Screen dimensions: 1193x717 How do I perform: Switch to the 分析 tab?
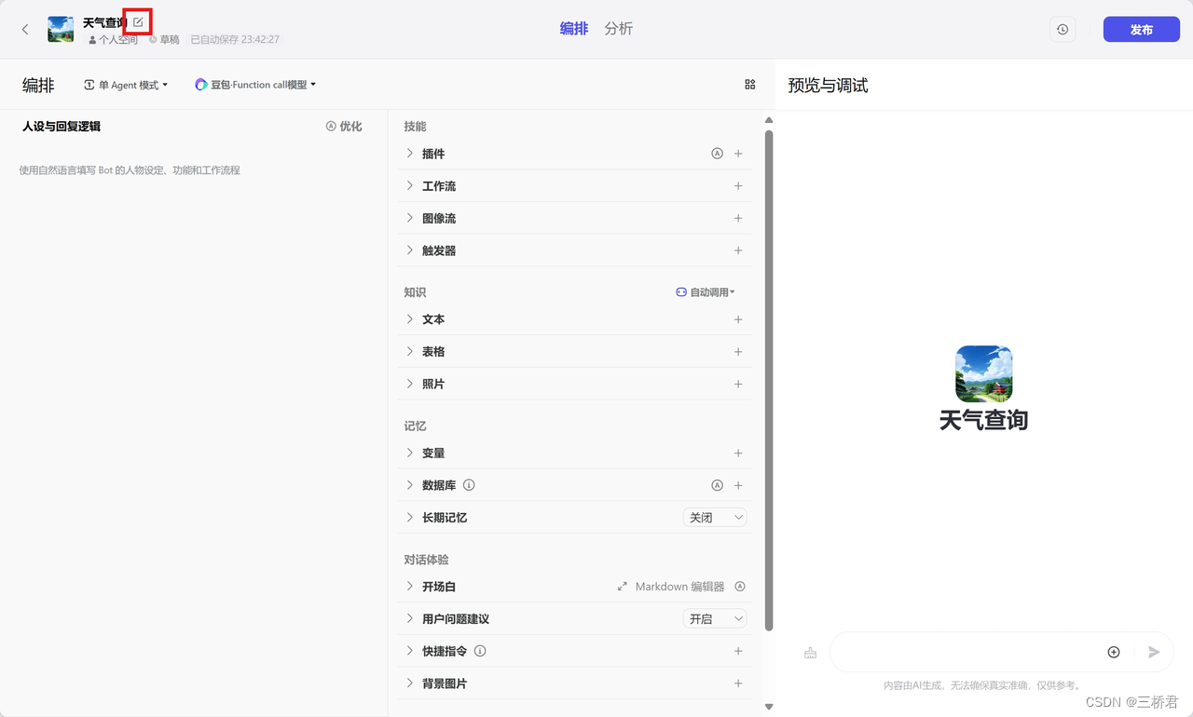click(x=618, y=29)
